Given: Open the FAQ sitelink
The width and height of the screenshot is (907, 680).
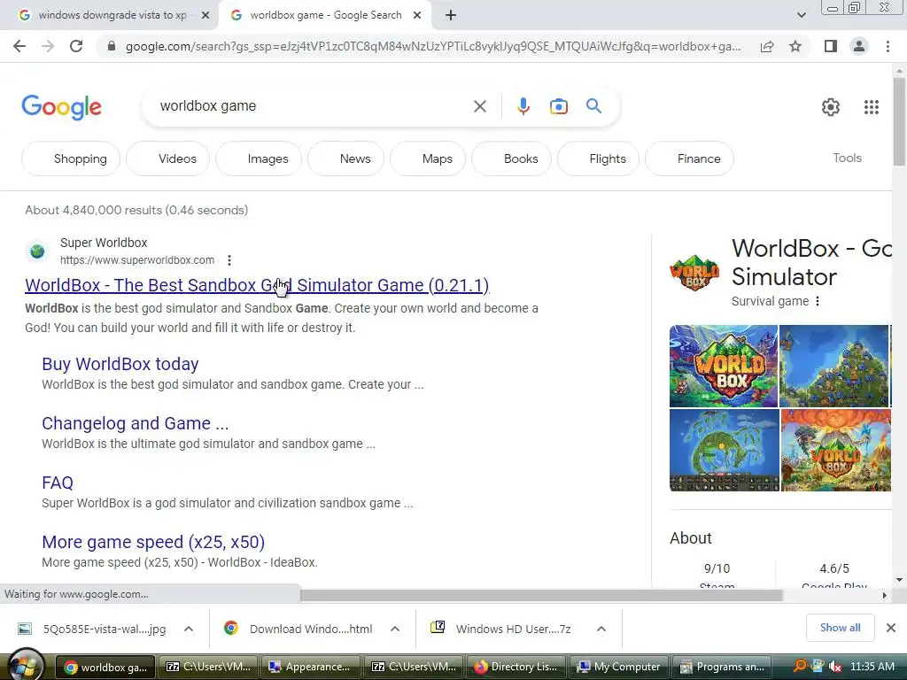Looking at the screenshot, I should point(58,483).
